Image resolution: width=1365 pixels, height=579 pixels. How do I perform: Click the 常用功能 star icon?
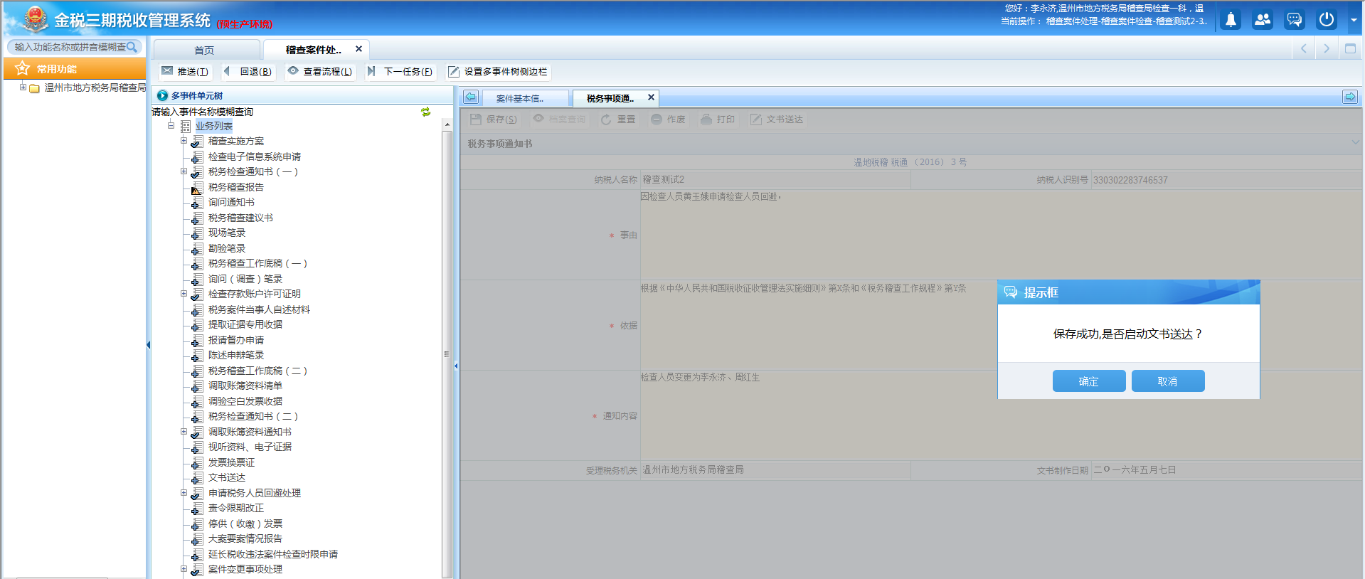pos(23,68)
